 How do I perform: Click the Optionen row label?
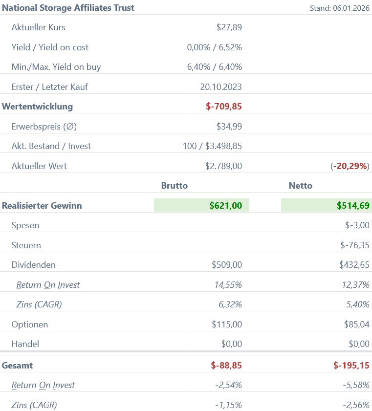(x=29, y=324)
